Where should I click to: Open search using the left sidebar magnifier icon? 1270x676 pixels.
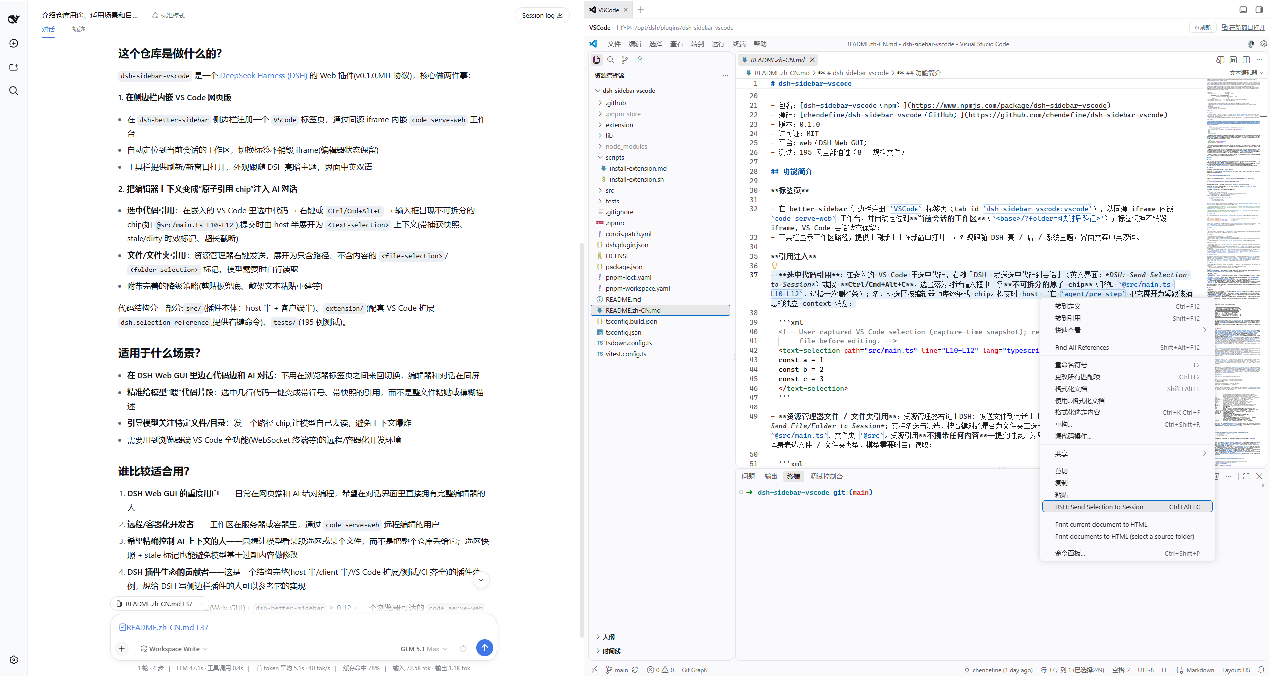(14, 91)
